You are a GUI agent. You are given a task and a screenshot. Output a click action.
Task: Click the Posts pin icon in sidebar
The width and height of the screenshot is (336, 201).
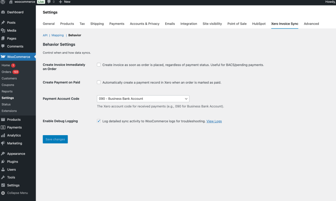[3, 22]
